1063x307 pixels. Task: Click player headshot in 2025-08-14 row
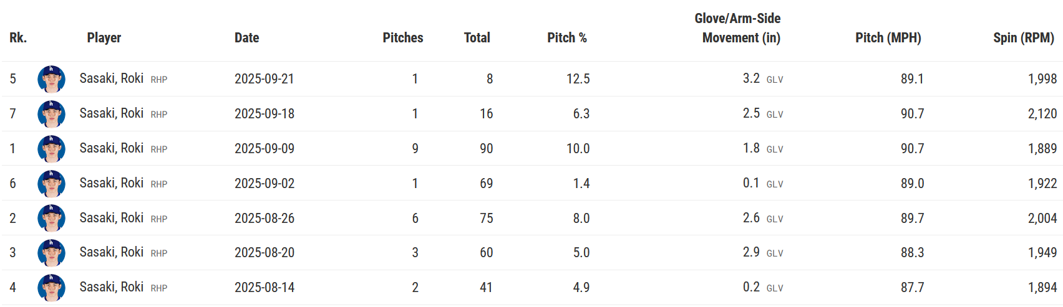51,288
